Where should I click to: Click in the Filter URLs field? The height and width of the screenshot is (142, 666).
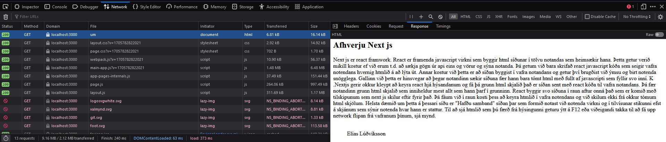[208, 17]
